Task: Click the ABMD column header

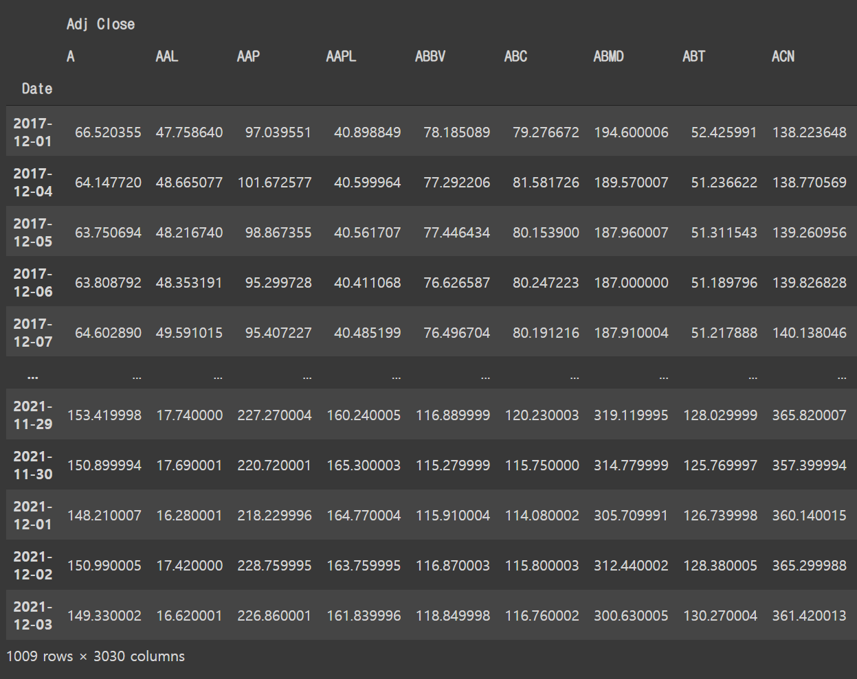Action: (x=608, y=56)
